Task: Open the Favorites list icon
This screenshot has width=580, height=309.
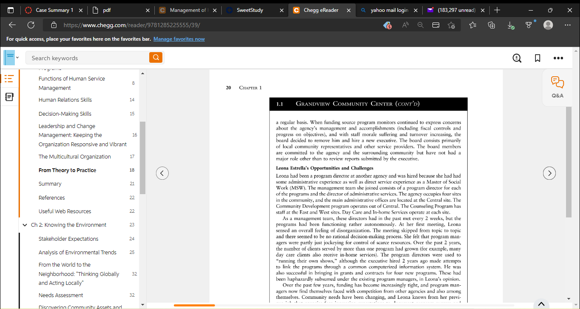Action: [473, 25]
